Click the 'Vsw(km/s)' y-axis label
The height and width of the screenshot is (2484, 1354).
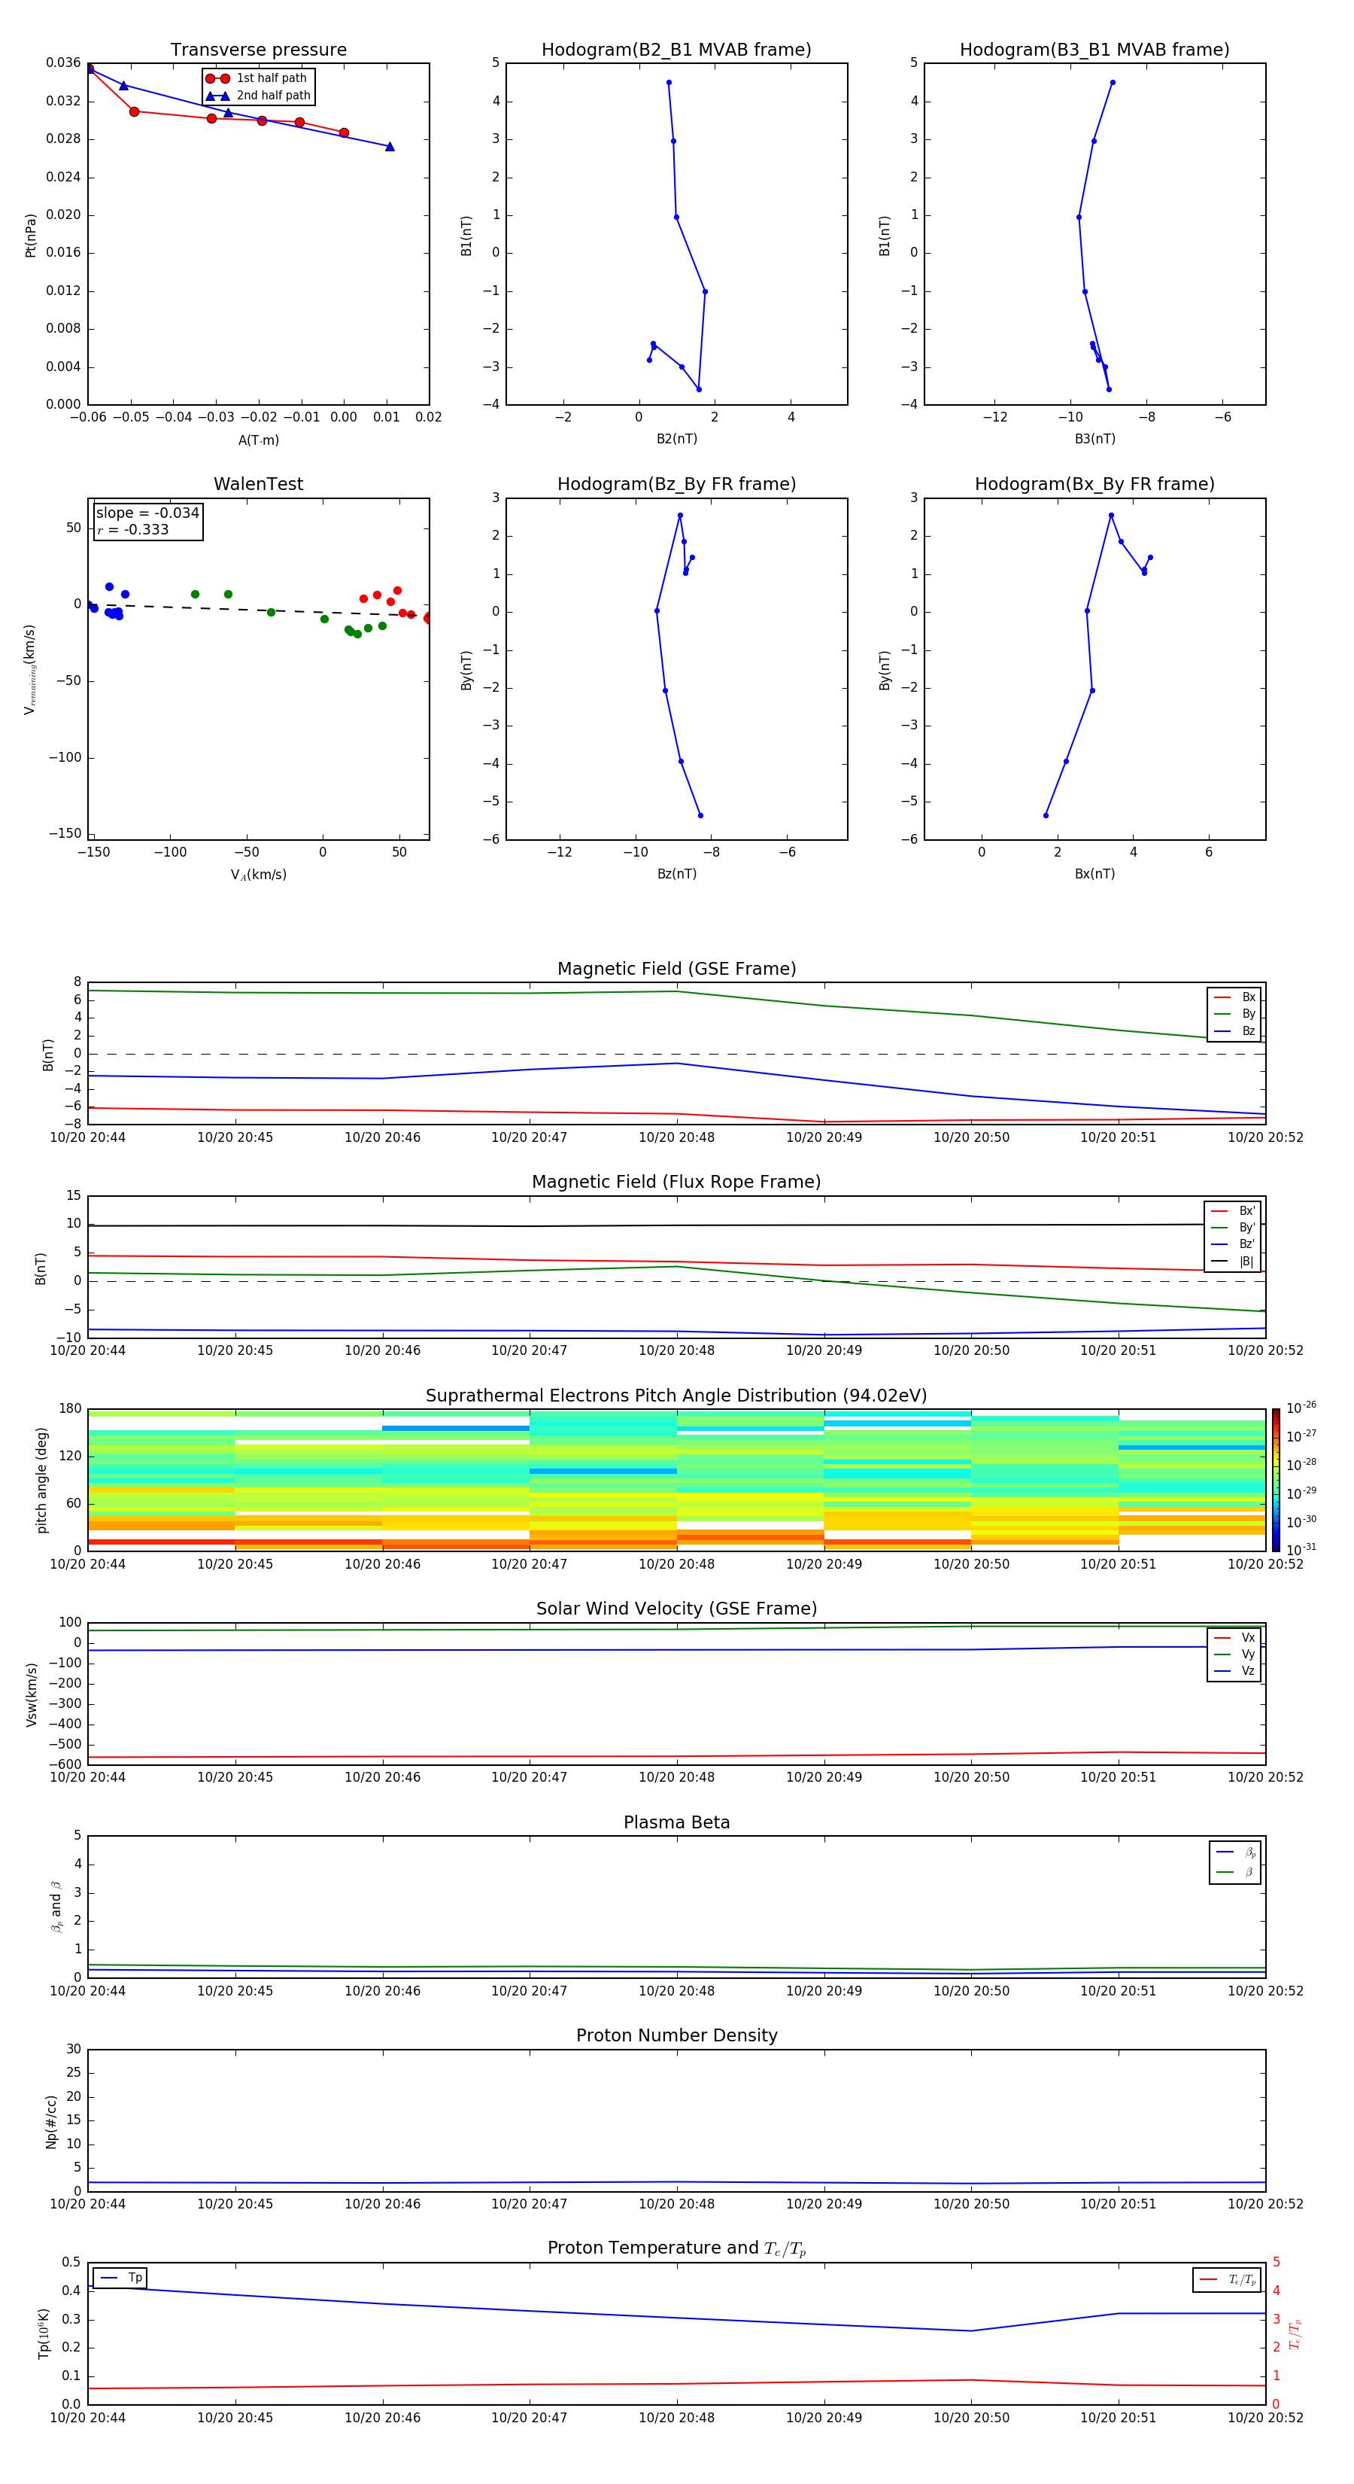[x=31, y=1694]
